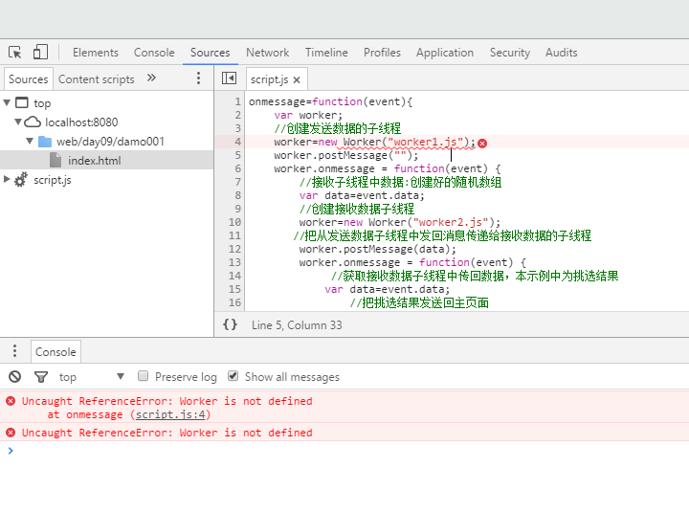Image resolution: width=689 pixels, height=512 pixels.
Task: Select the Content scripts navigator tab
Action: (x=97, y=79)
